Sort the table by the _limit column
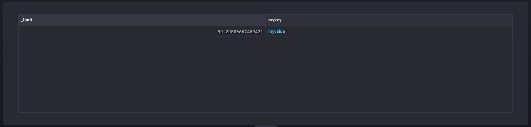This screenshot has width=531, height=127. tap(142, 20)
